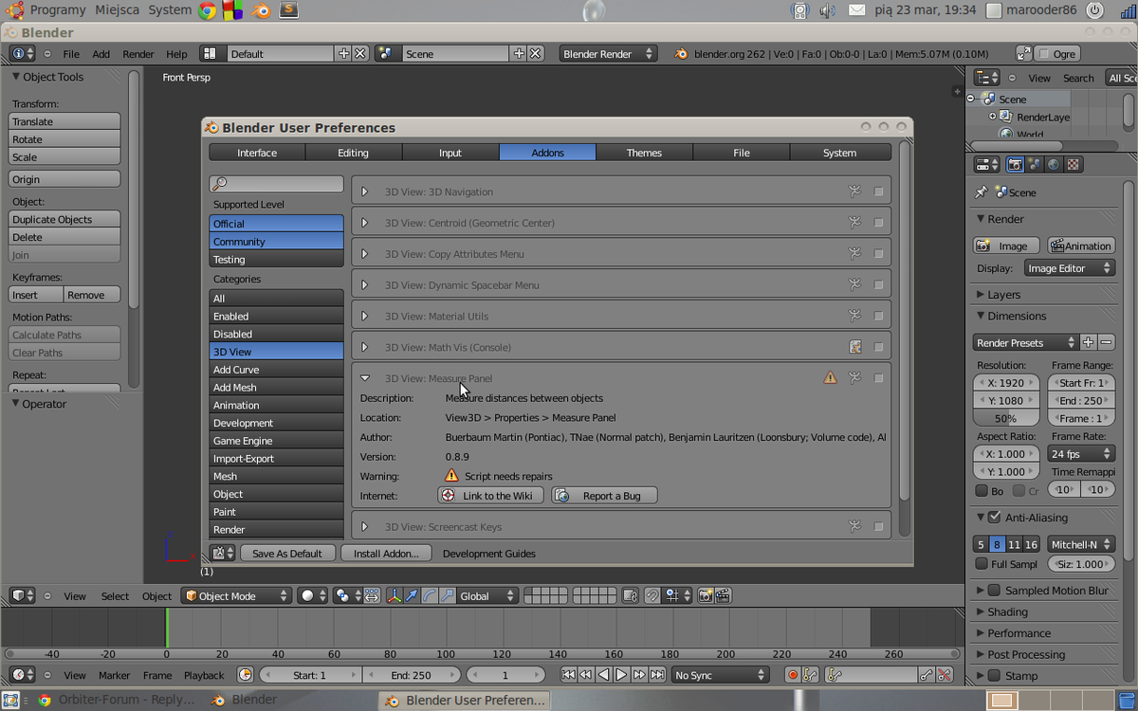Click Install Addon... button
Viewport: 1138px width, 711px height.
[386, 553]
